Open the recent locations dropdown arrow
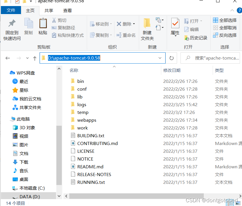Image resolution: width=242 pixels, height=206 pixels. click(x=27, y=58)
